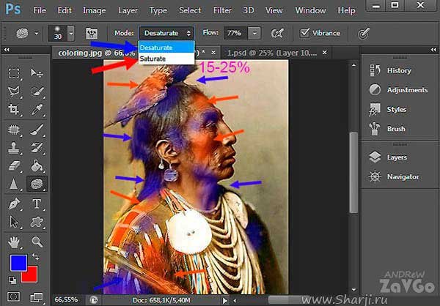This screenshot has width=440, height=306.
Task: Switch to the 1.psd document tab
Action: pyautogui.click(x=260, y=53)
